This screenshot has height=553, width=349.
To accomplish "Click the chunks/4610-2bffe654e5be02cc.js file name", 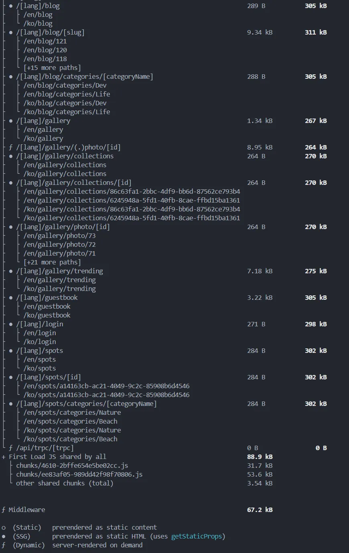I will click(x=72, y=465).
